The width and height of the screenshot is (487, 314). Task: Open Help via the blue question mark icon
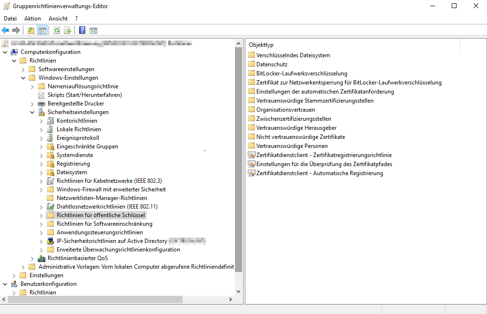[82, 31]
